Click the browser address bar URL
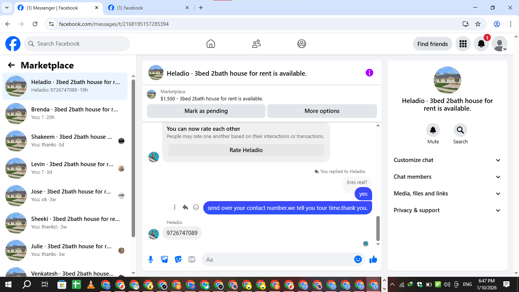 coord(114,24)
